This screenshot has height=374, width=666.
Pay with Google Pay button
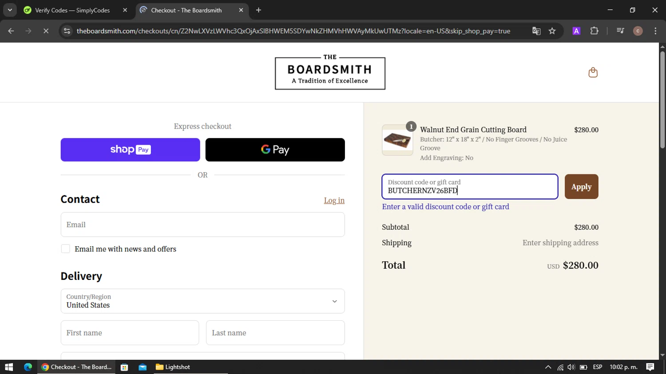[275, 150]
